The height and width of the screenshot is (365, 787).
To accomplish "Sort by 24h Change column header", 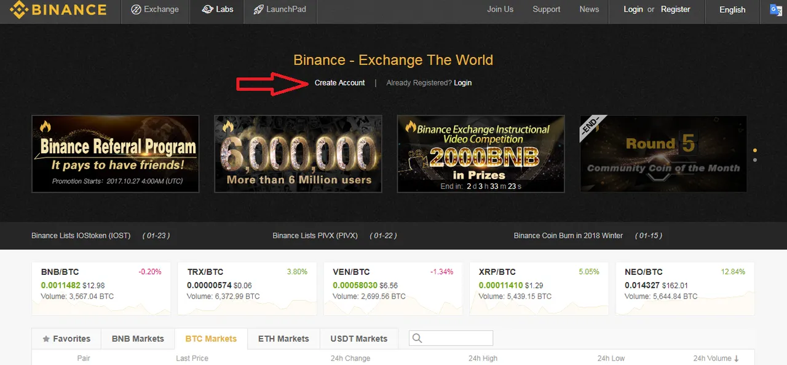I will click(x=350, y=358).
